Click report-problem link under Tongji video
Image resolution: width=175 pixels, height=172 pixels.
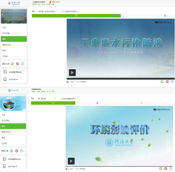[84, 82]
